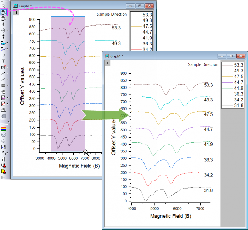Click the asterisk bracket tool
Screen dimensions: 248x230
[x=3, y=153]
